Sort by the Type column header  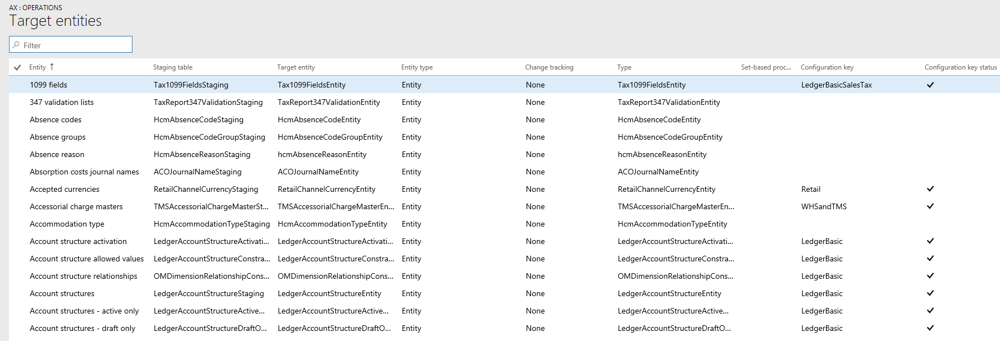click(625, 67)
